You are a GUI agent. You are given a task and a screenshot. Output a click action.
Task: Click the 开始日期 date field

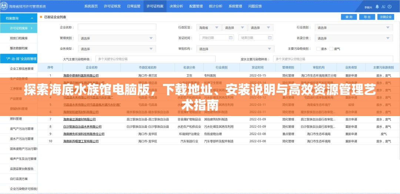click(217, 38)
